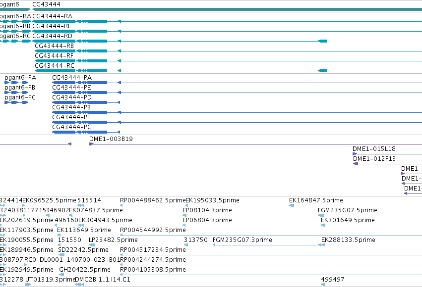Click the CG43444-PA coding segment bar
Image resolution: width=422 pixels, height=287 pixels.
[64, 83]
